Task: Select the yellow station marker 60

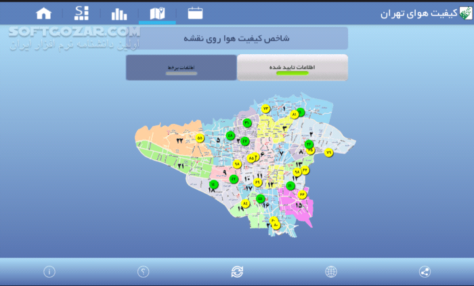Action: point(274,221)
